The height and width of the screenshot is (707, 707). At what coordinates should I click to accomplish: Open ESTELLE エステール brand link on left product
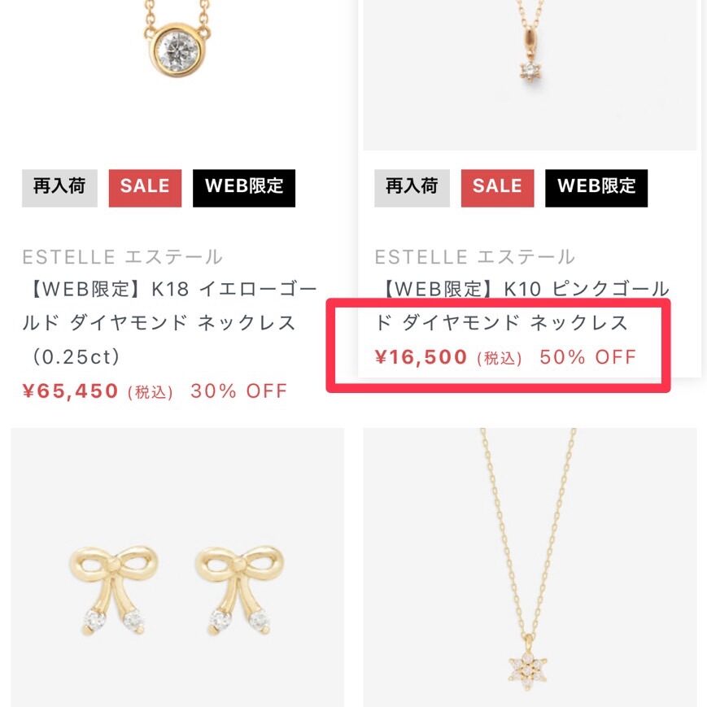(x=122, y=257)
